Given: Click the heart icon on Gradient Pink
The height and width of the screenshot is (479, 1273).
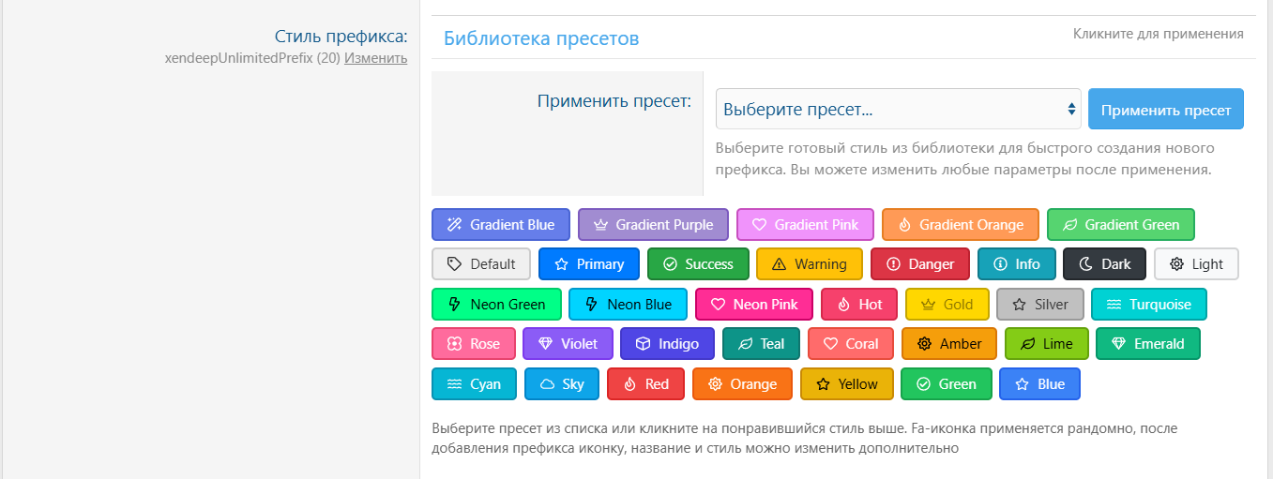Looking at the screenshot, I should pos(759,225).
